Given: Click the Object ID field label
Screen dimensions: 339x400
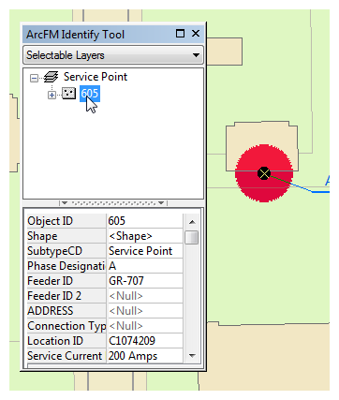Looking at the screenshot, I should pyautogui.click(x=66, y=221).
